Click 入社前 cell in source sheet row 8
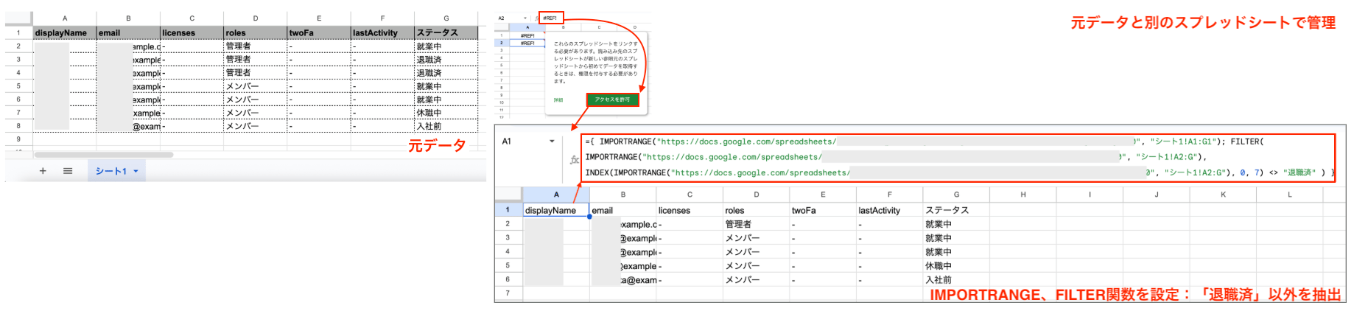The width and height of the screenshot is (1354, 311). point(446,126)
